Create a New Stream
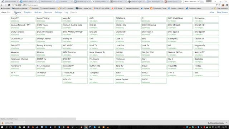 [222, 12]
